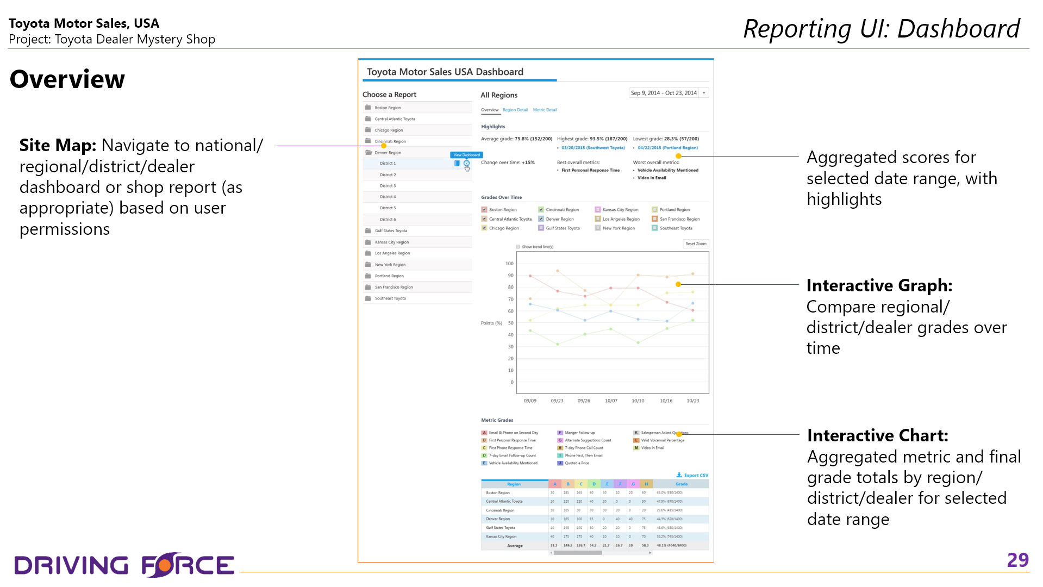Click the metric B legend badge
Screen dimensions: 1043x587
(484, 440)
